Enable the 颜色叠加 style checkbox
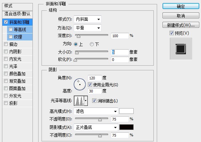Image resolution: width=201 pixels, height=142 pixels. tap(6, 74)
